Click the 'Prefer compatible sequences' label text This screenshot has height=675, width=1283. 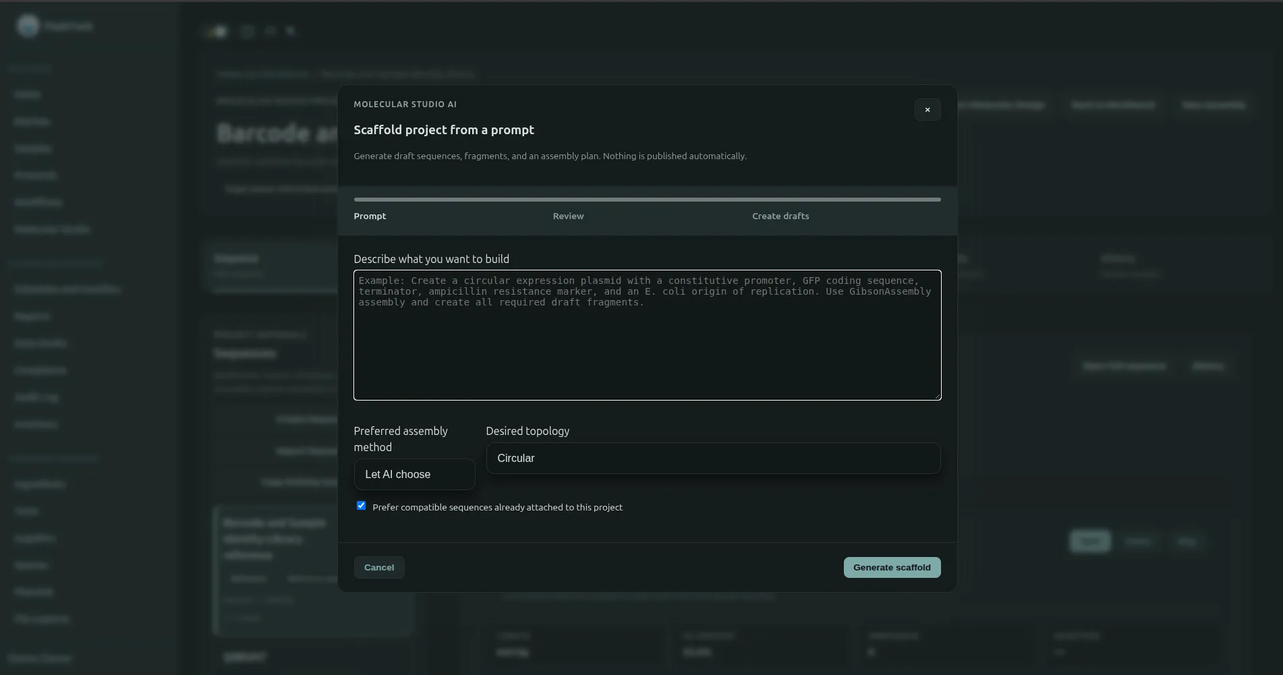point(497,508)
